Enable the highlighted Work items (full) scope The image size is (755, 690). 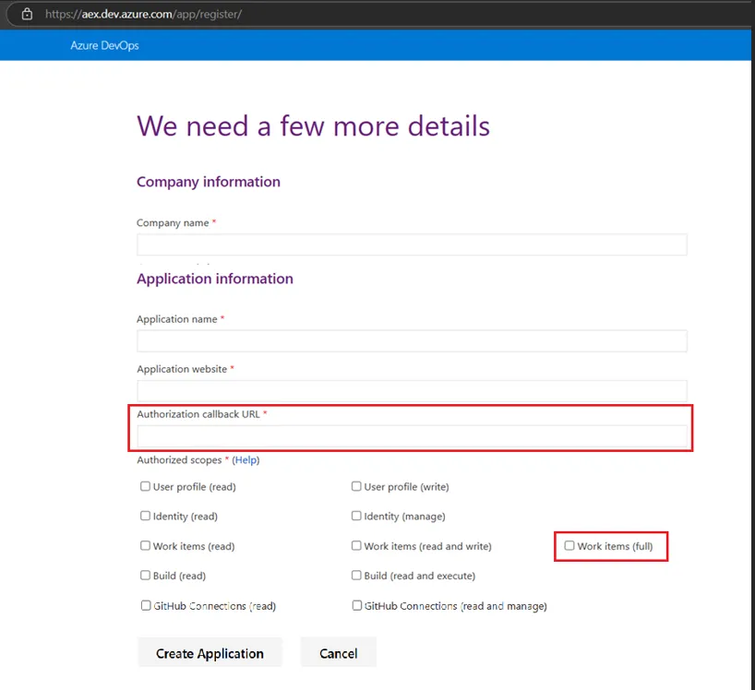[569, 545]
